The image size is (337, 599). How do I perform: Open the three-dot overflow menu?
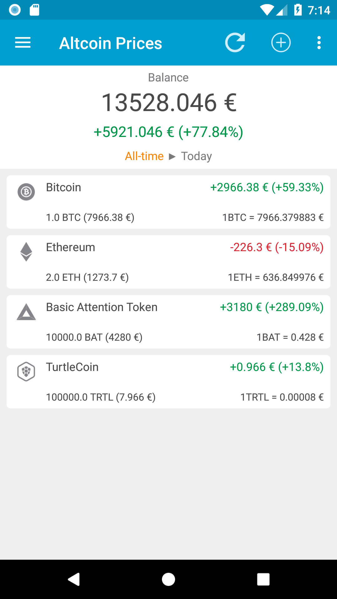pos(319,42)
